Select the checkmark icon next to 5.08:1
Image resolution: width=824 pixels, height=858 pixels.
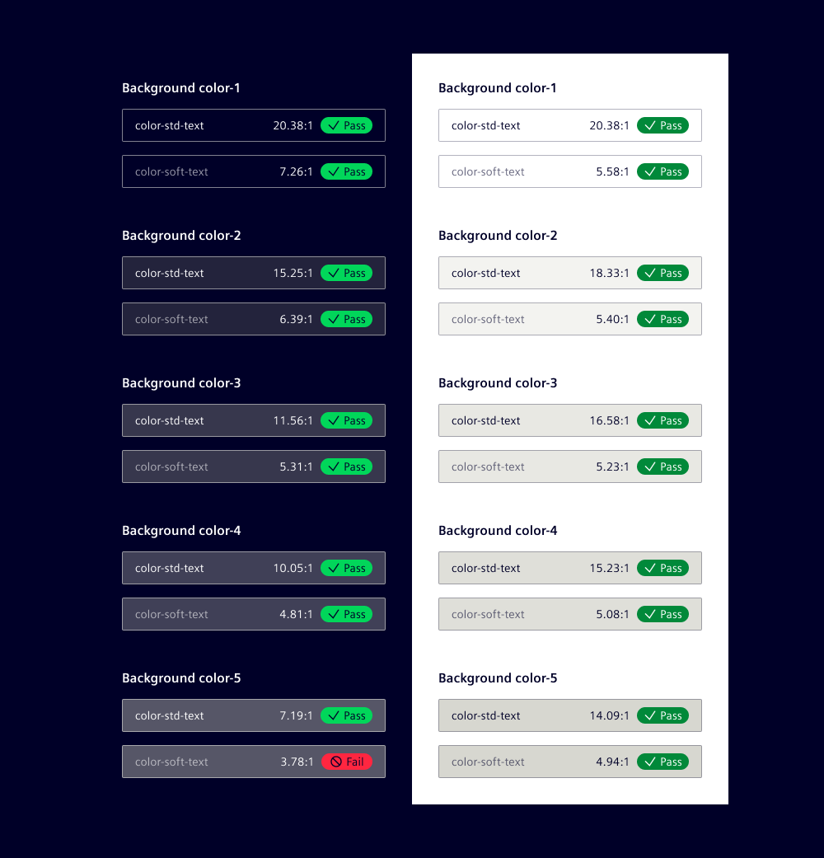(650, 614)
